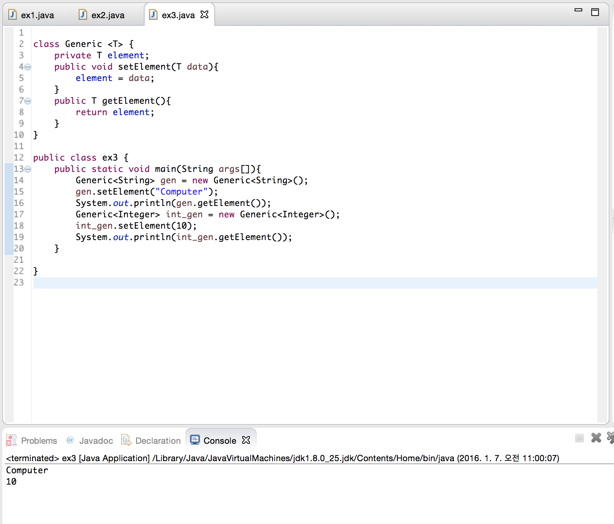Close the Console view tab

pos(246,440)
